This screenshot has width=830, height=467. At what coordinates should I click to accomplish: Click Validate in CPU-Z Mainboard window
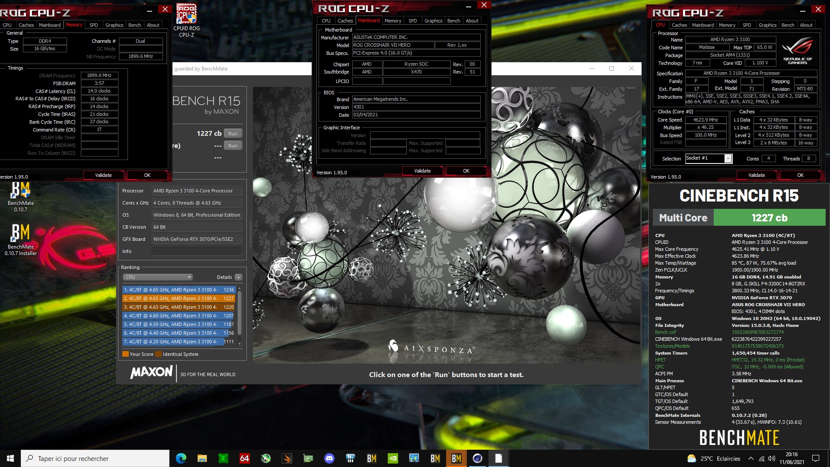tap(422, 171)
